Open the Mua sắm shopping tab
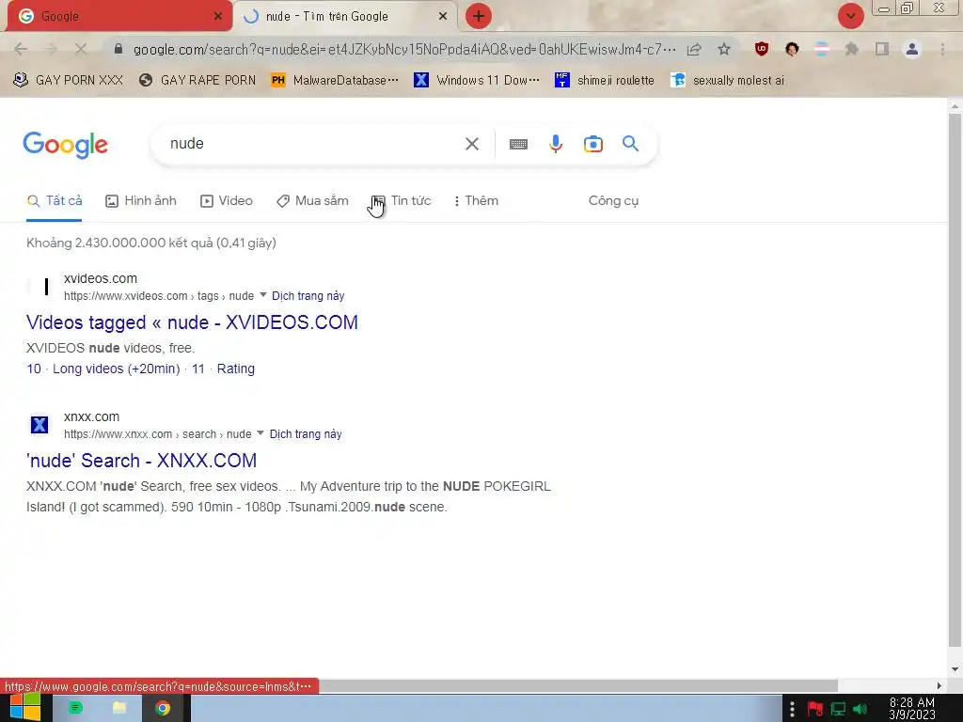Screen dimensions: 963x722 click(312, 201)
